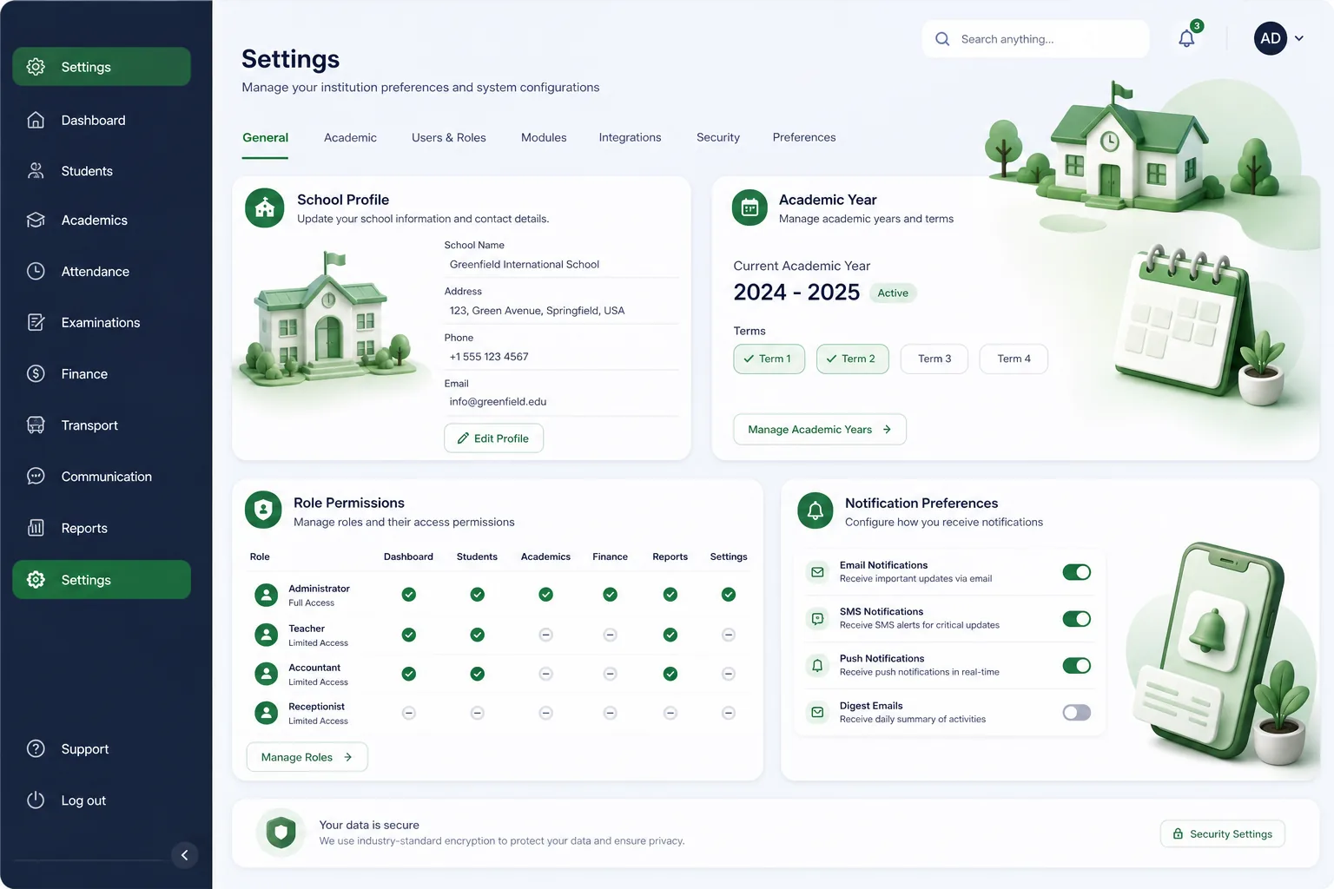Switch to the Academic tab

(350, 137)
